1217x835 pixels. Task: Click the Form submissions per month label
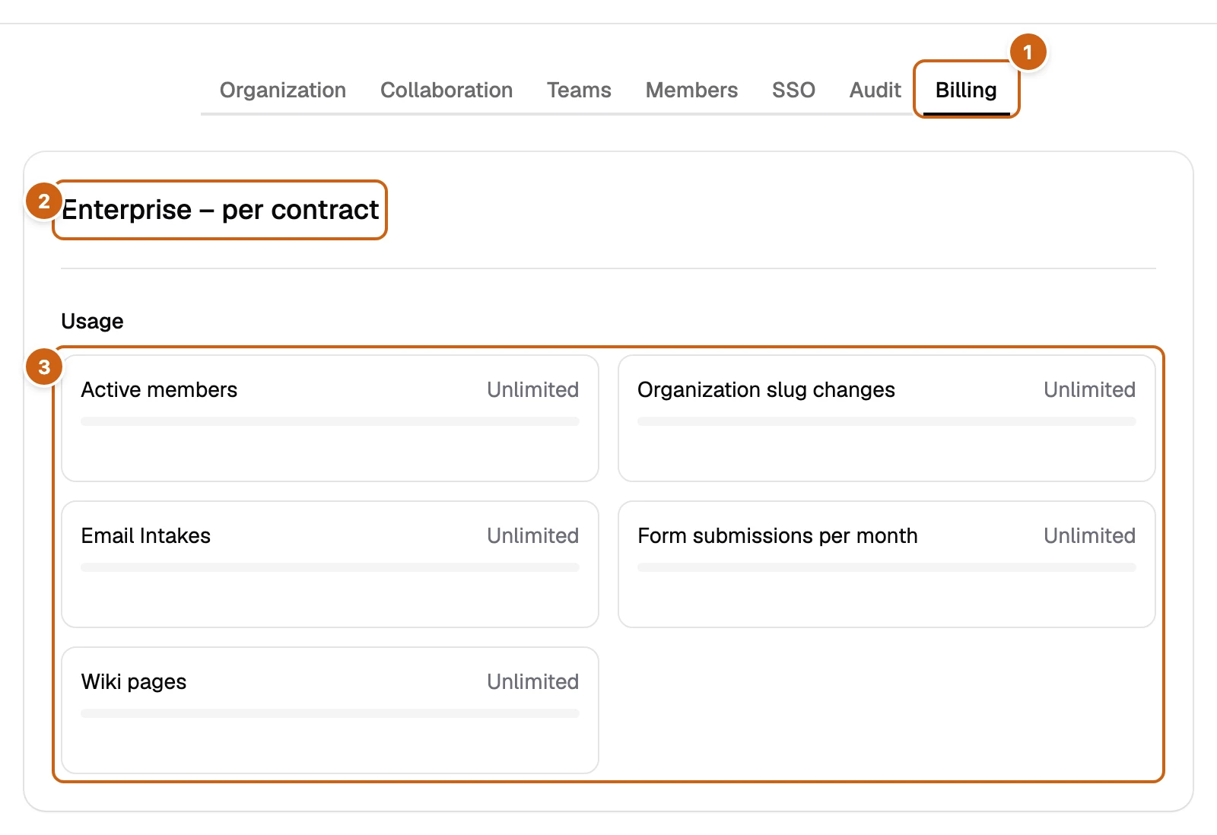pos(777,535)
